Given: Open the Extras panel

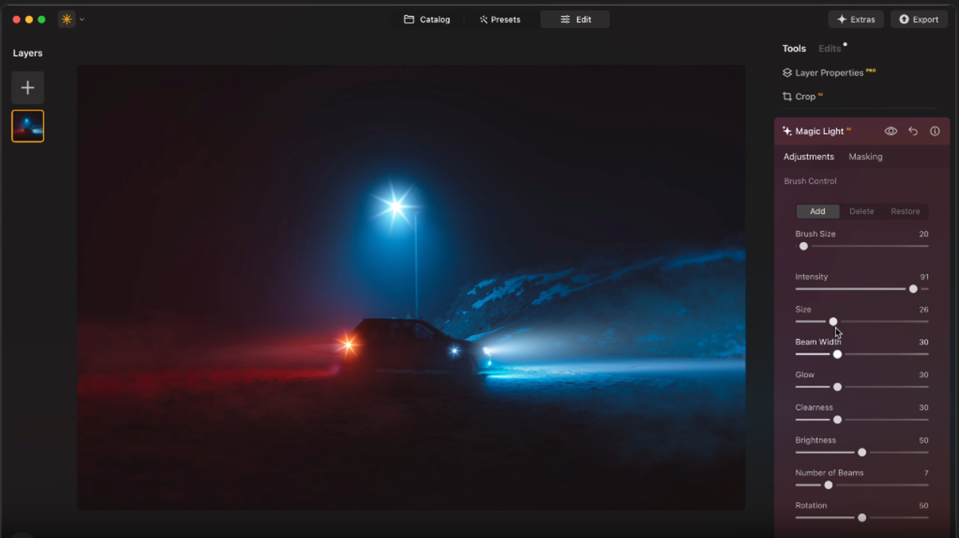Looking at the screenshot, I should pyautogui.click(x=856, y=18).
